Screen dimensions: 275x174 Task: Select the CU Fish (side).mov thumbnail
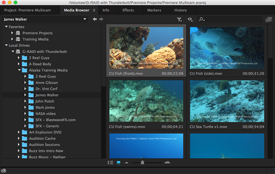pos(227,48)
